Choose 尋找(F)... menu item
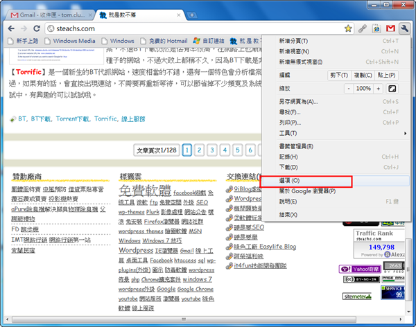416x327 pixels. pos(336,112)
